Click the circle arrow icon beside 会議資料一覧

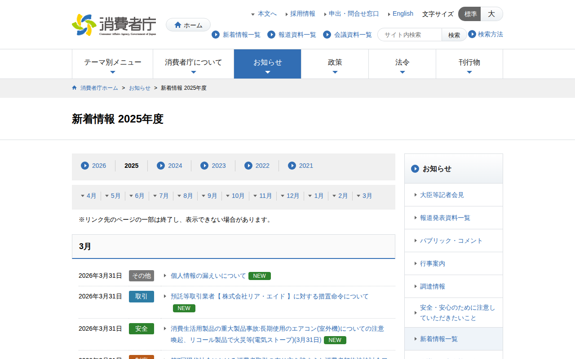pyautogui.click(x=327, y=35)
